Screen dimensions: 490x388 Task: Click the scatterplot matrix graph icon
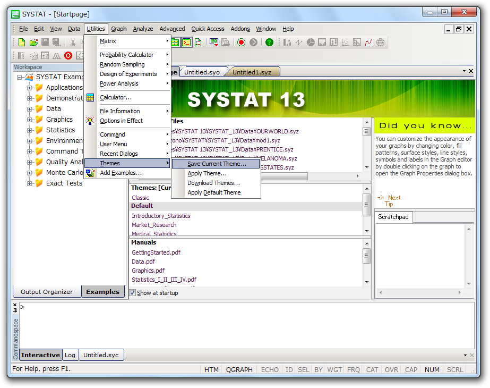(x=357, y=42)
